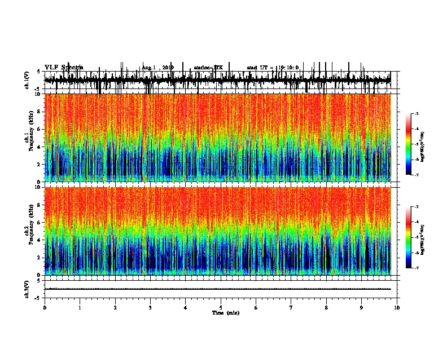This screenshot has height=345, width=447.
Task: Click the "Aug.1, 2019" date label
Action: (157, 68)
